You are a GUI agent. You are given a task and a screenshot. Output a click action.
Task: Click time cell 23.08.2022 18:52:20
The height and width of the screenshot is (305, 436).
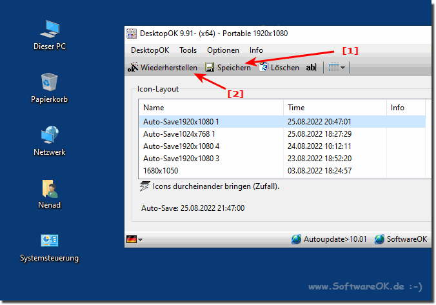pos(319,158)
